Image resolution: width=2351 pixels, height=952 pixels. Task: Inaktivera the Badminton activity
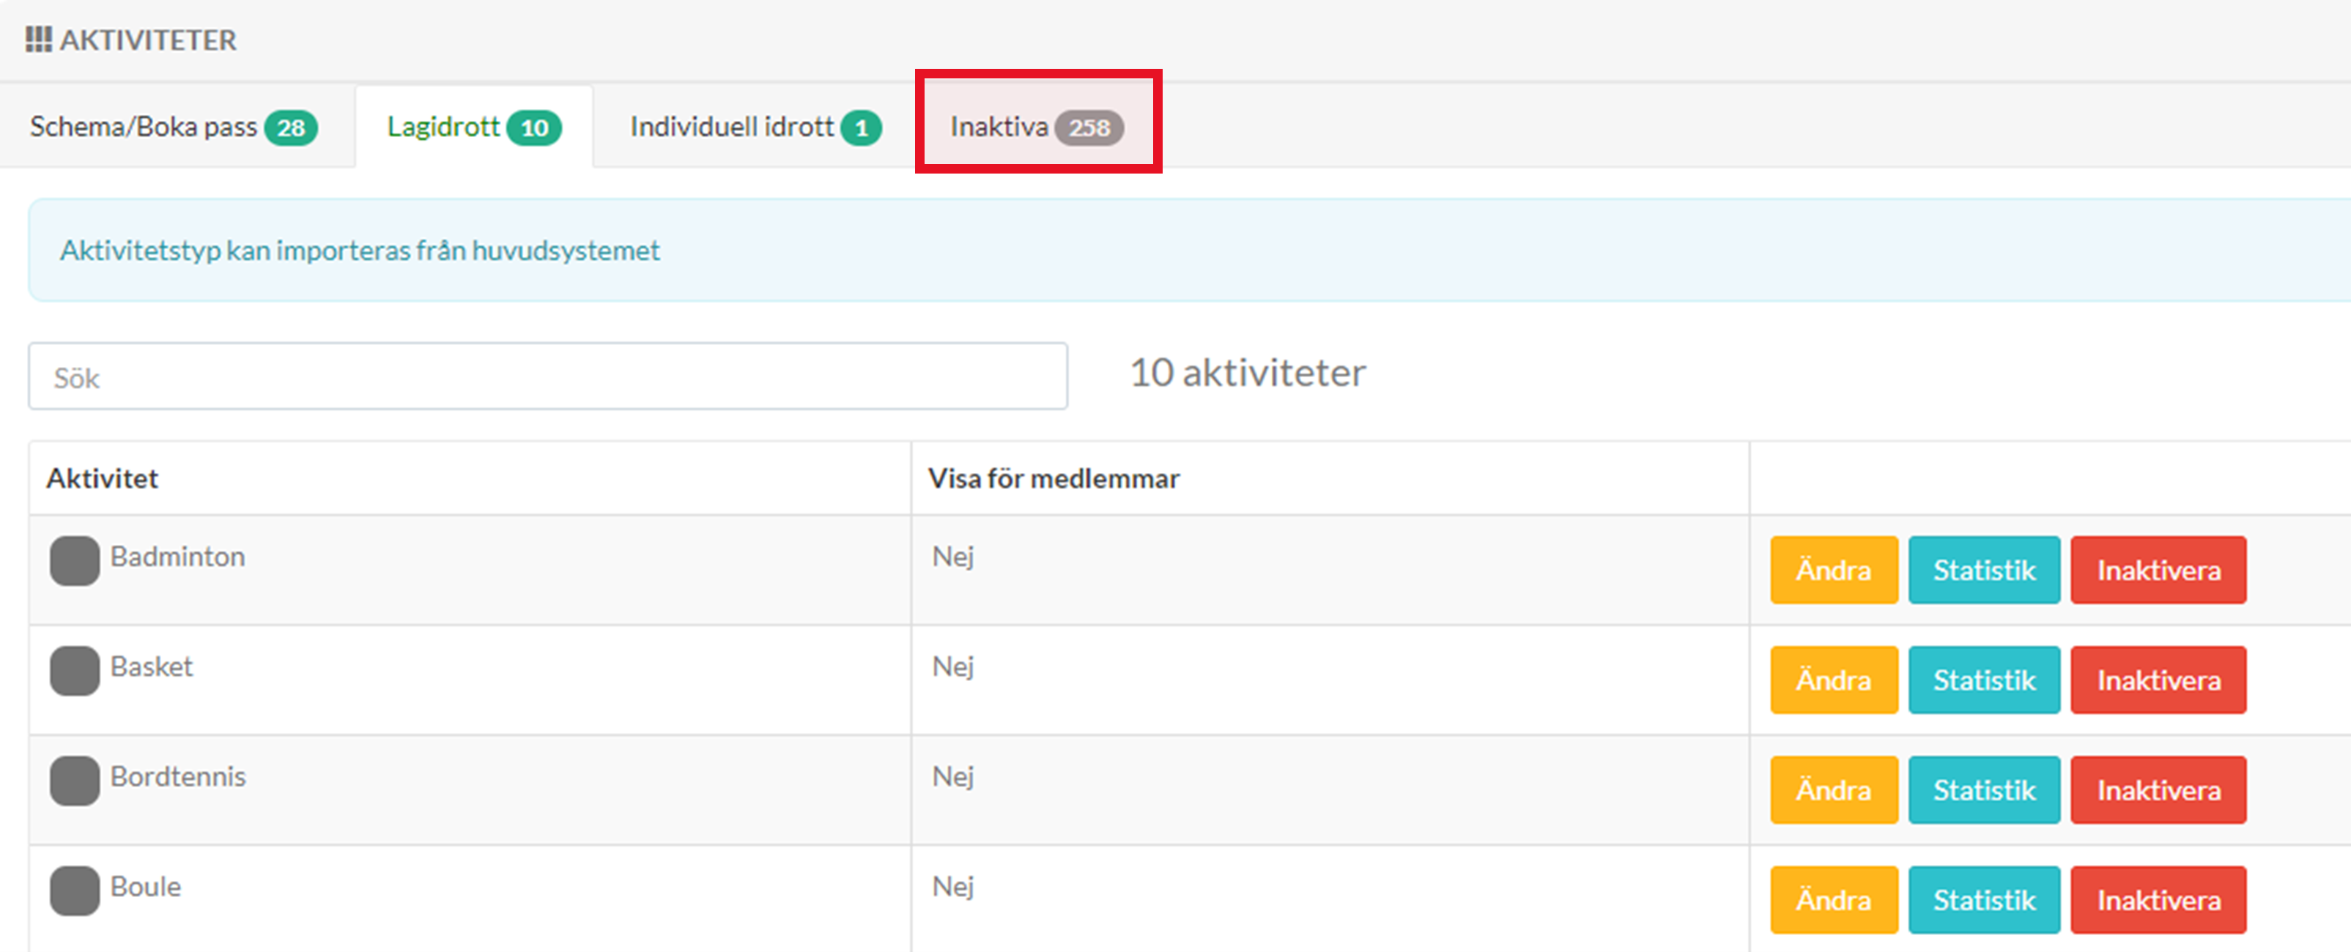coord(2158,570)
